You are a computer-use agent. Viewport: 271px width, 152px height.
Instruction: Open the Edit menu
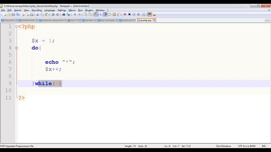tap(9, 10)
